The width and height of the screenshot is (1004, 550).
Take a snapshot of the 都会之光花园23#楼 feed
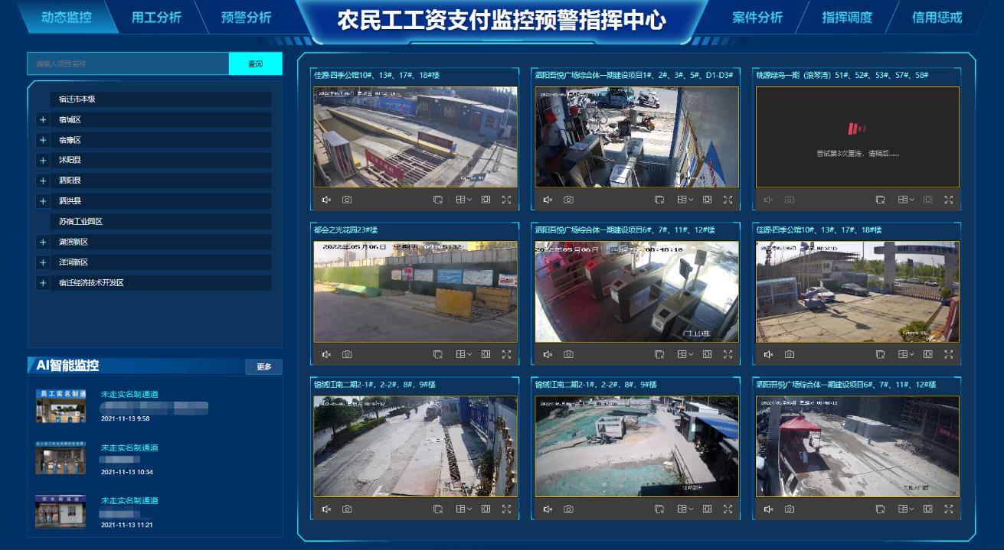click(347, 354)
